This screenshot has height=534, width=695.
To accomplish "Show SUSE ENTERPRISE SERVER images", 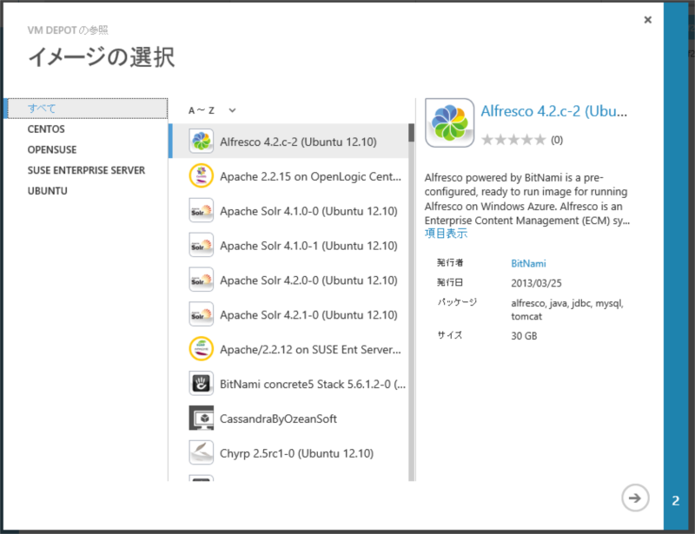I will 86,170.
